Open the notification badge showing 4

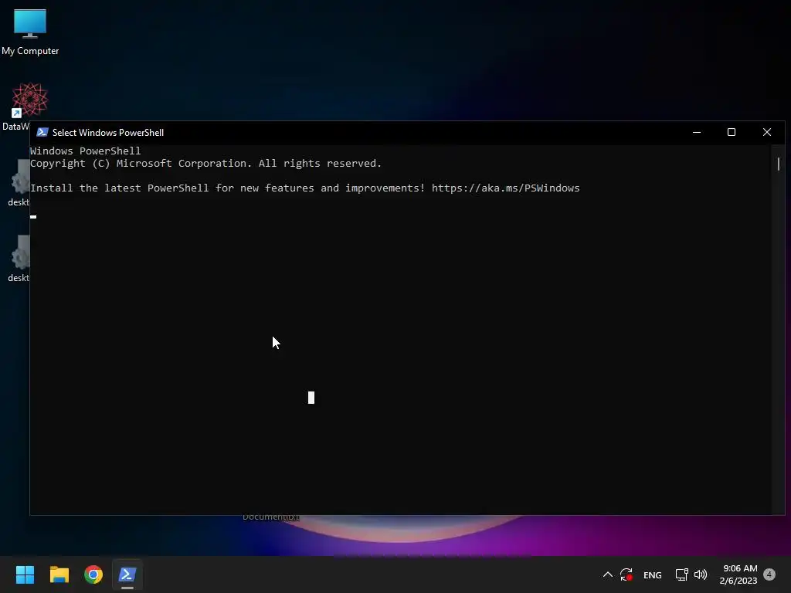click(x=769, y=574)
